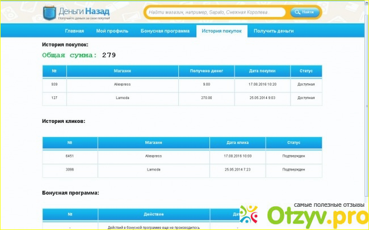Click the Дата покупки column header

point(262,71)
